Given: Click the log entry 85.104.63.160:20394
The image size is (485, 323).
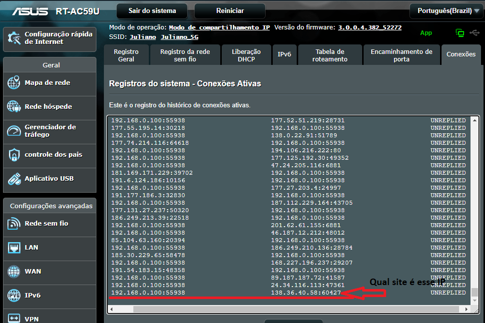Looking at the screenshot, I should (x=148, y=241).
